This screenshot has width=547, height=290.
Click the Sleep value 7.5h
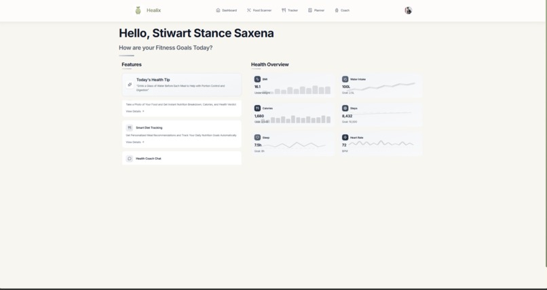click(x=258, y=145)
